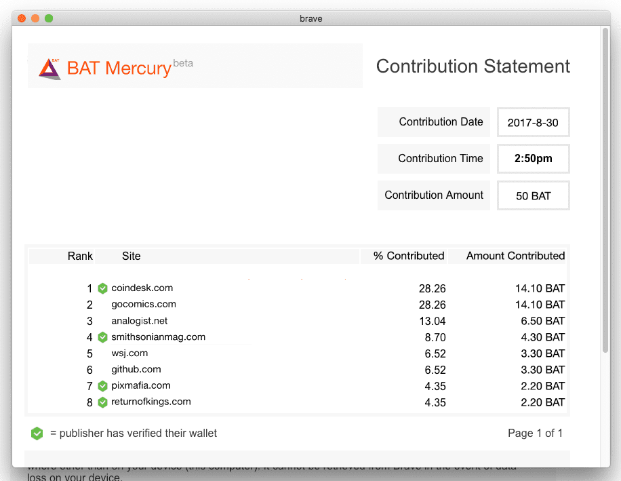The width and height of the screenshot is (621, 481).
Task: Click the Contribution Date label
Action: pos(441,121)
